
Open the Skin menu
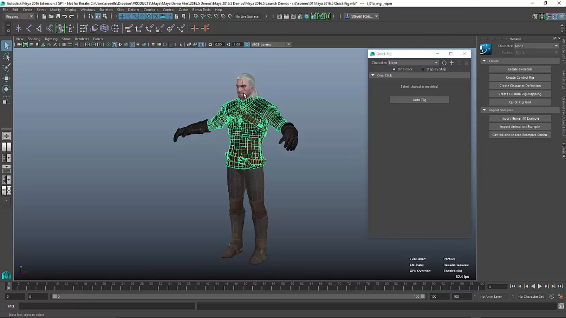[120, 10]
